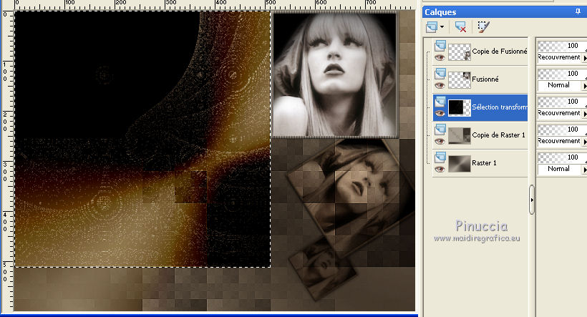
Task: Open Normal blend mode for Raster 1
Action: 561,169
